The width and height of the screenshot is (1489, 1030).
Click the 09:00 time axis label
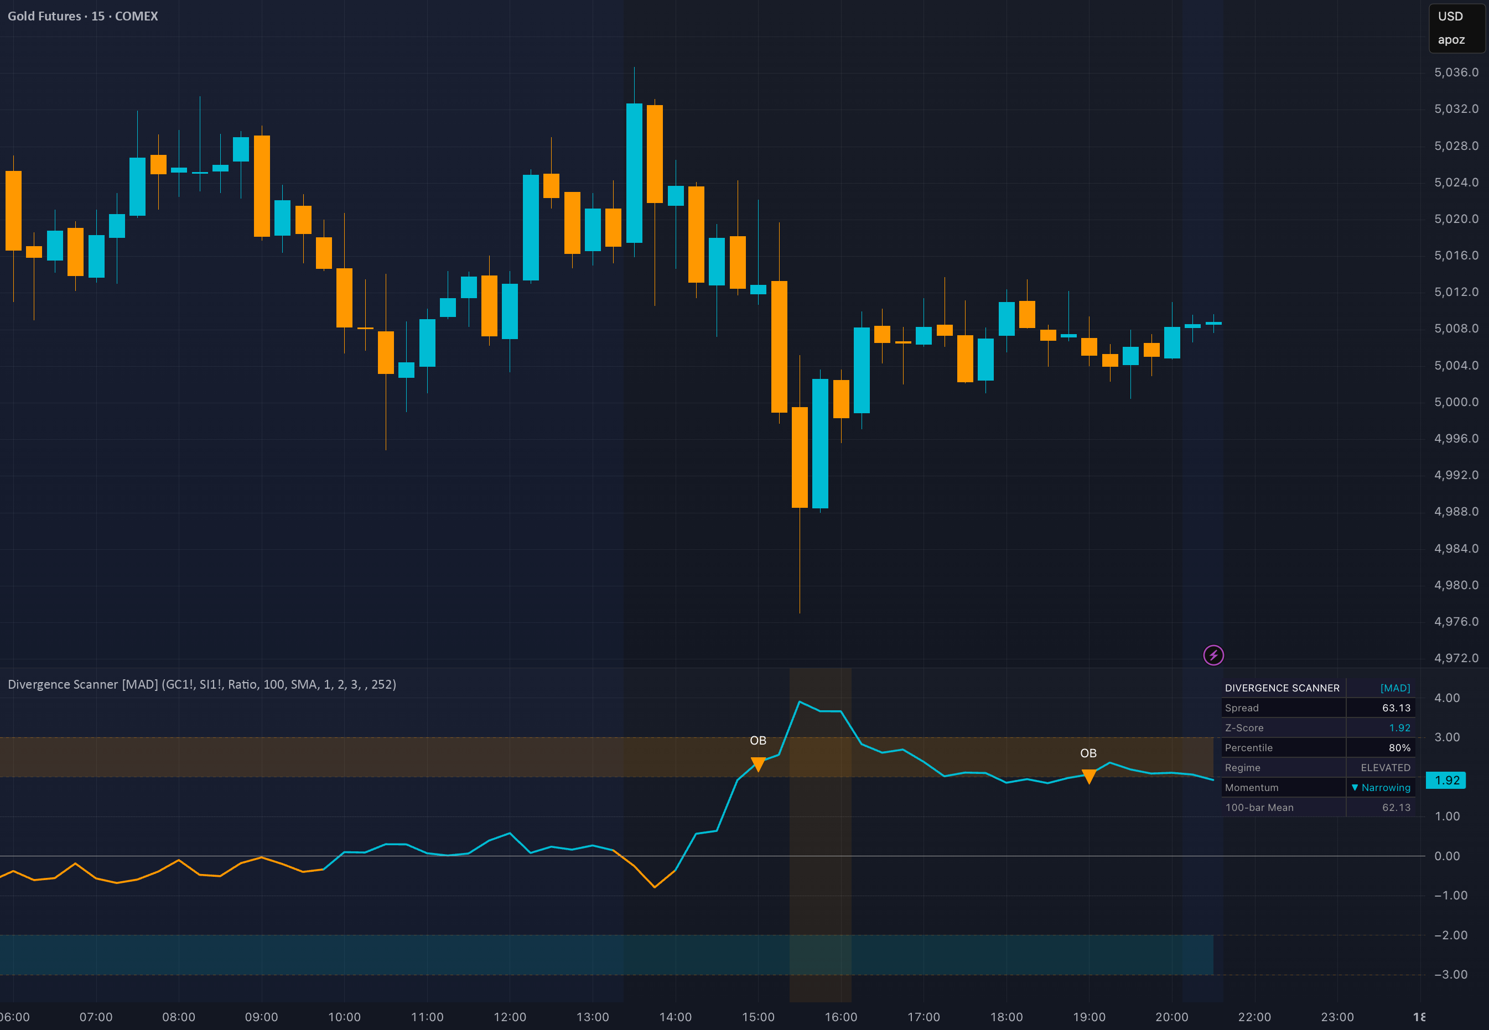click(x=261, y=1017)
